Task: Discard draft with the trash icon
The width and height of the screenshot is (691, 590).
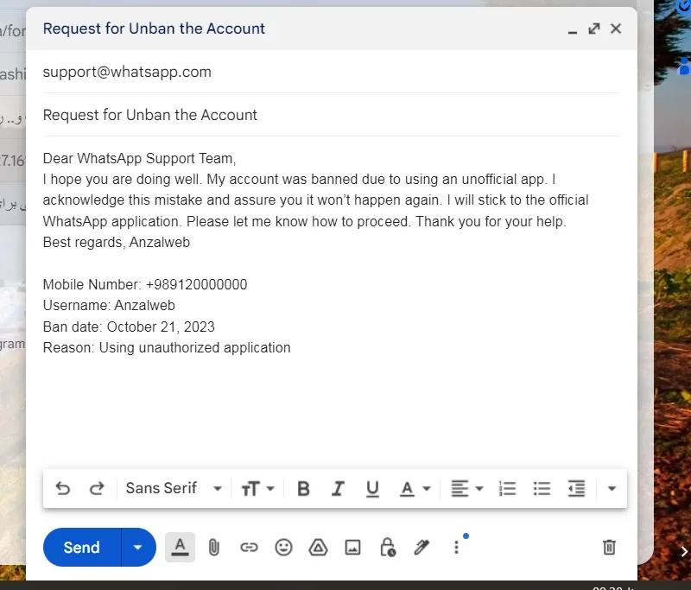Action: (x=609, y=548)
